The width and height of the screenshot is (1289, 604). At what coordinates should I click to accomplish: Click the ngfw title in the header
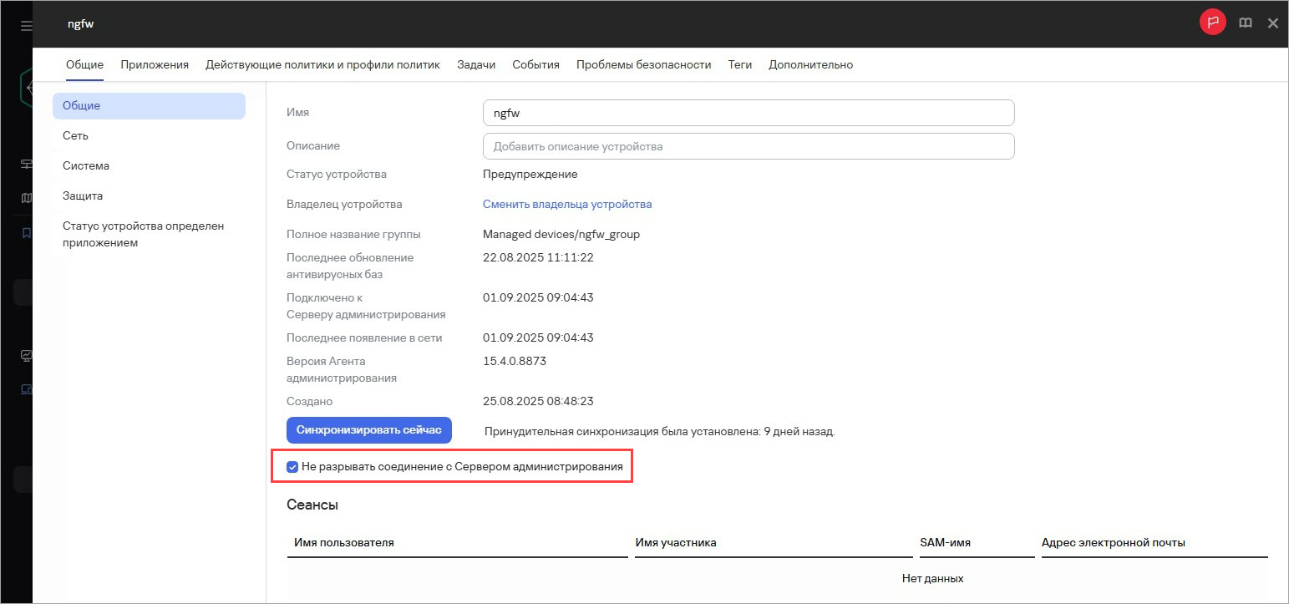[80, 24]
